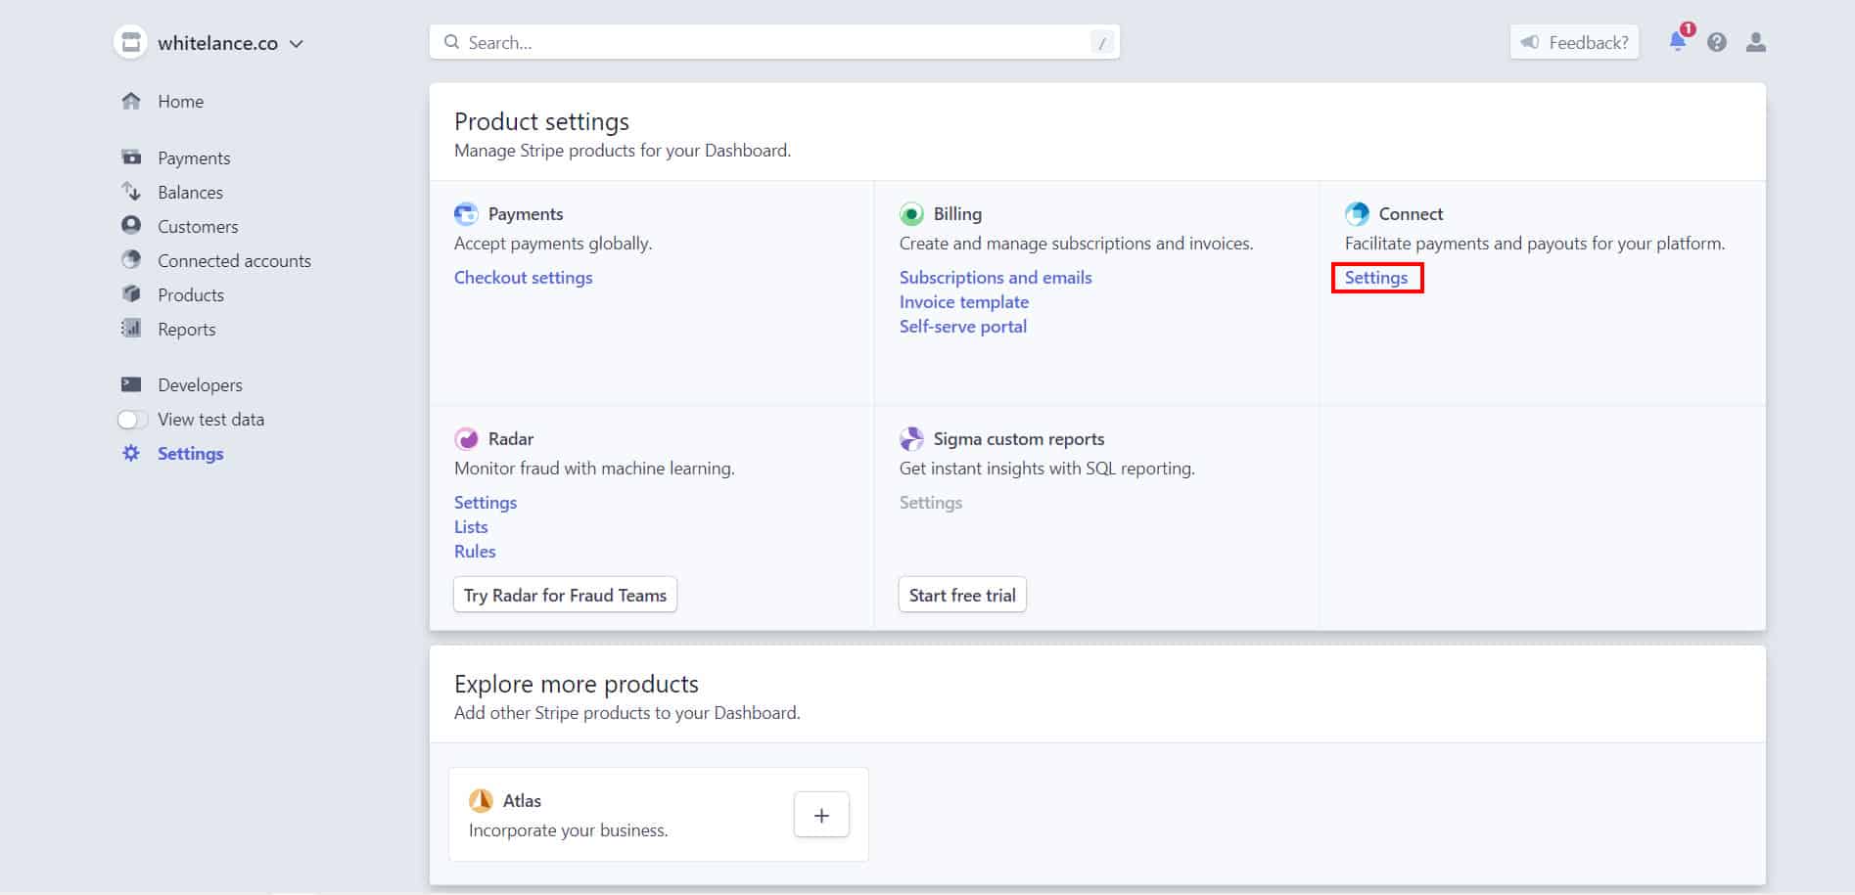Screen dimensions: 1855x895
Task: Open Products in the sidebar
Action: 191,294
